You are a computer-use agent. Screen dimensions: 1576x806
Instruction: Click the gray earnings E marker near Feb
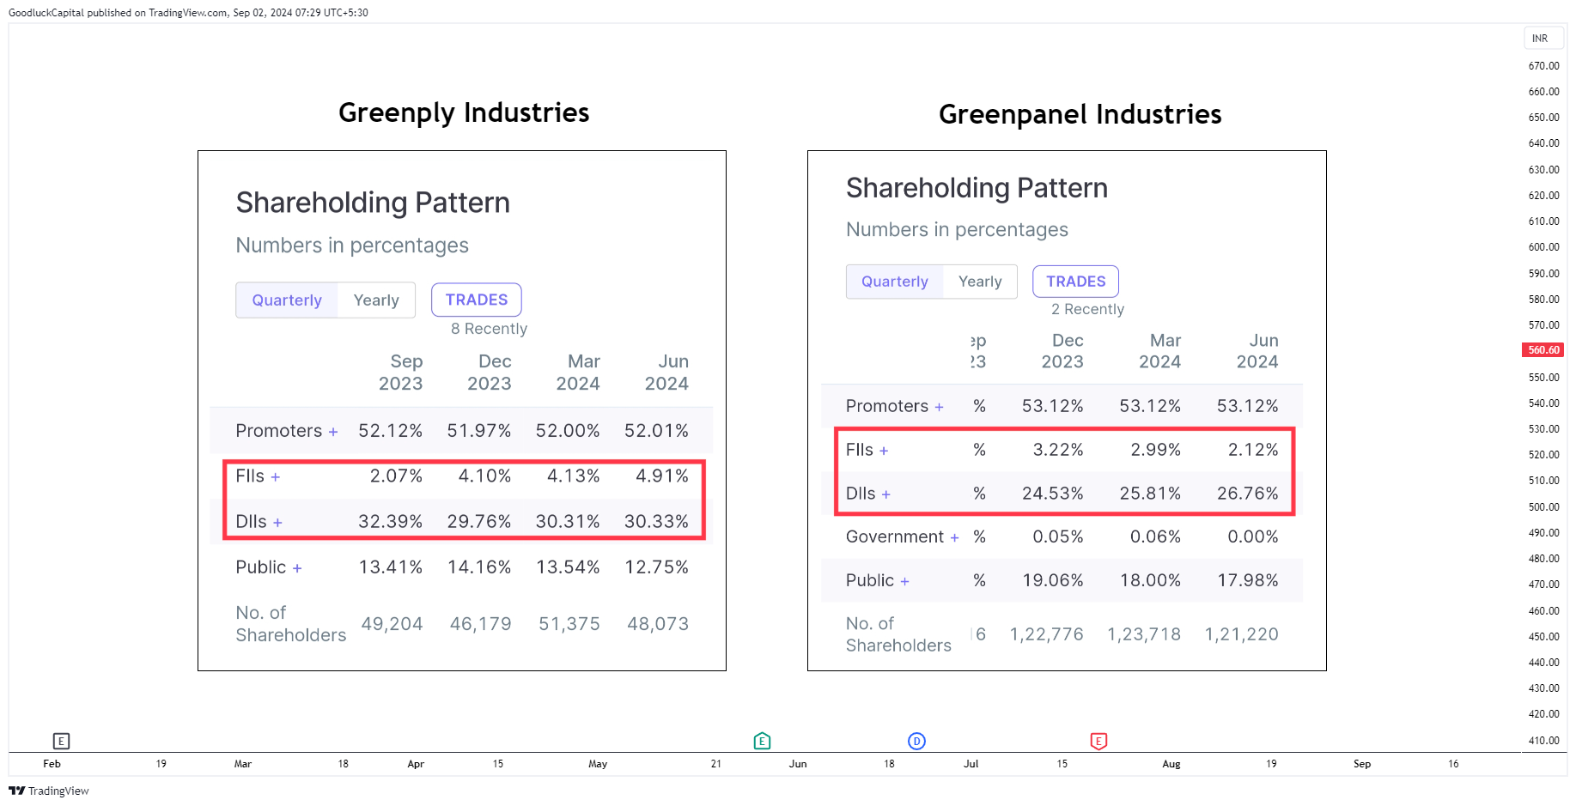point(61,741)
